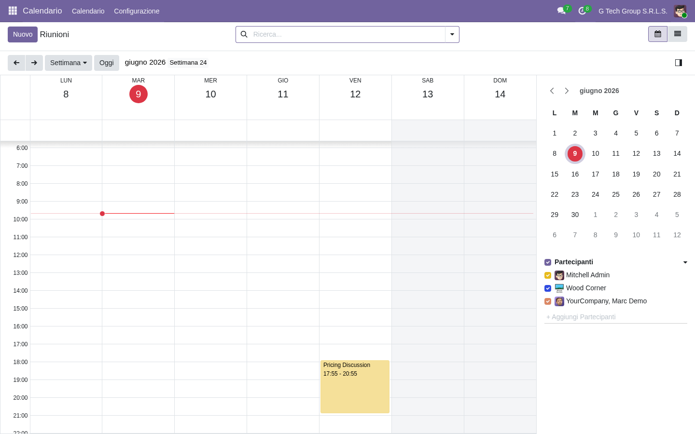695x434 pixels.
Task: Open the Pricing Discussion event
Action: pyautogui.click(x=355, y=387)
